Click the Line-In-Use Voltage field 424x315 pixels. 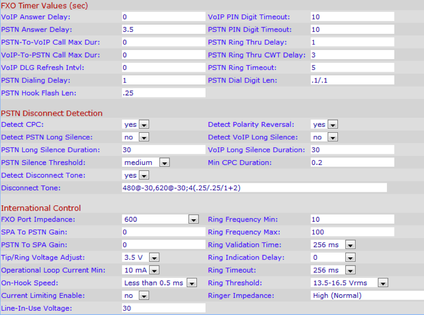click(x=164, y=308)
